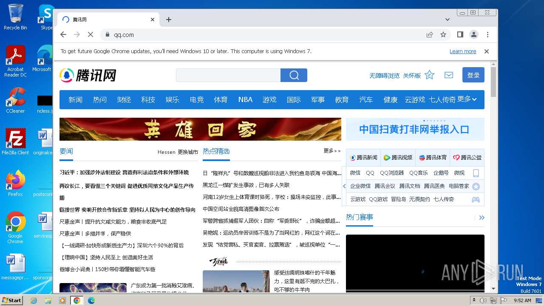The image size is (544, 306).
Task: Open 腾讯新闻 tab with logo
Action: tap(363, 157)
